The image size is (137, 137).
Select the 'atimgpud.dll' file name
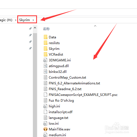(59, 66)
